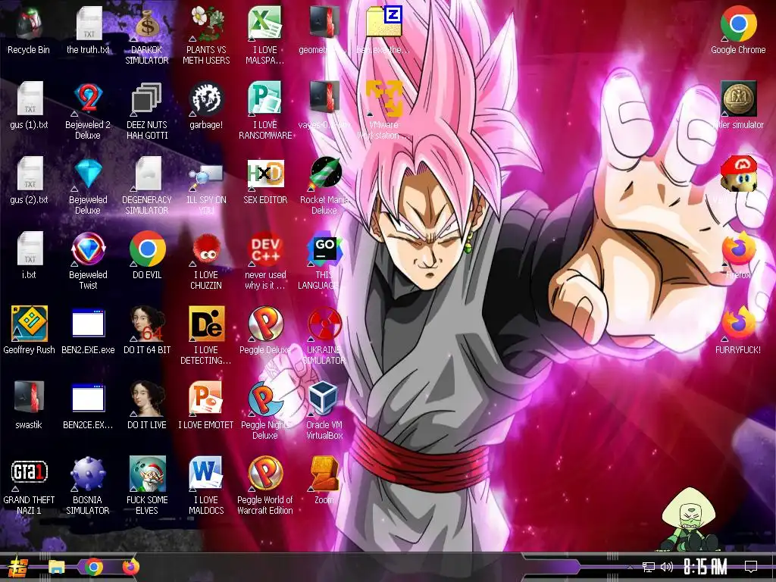Open Geoffrey Rush Geometry Dash icon
Viewport: 776px width, 582px height.
tap(29, 330)
